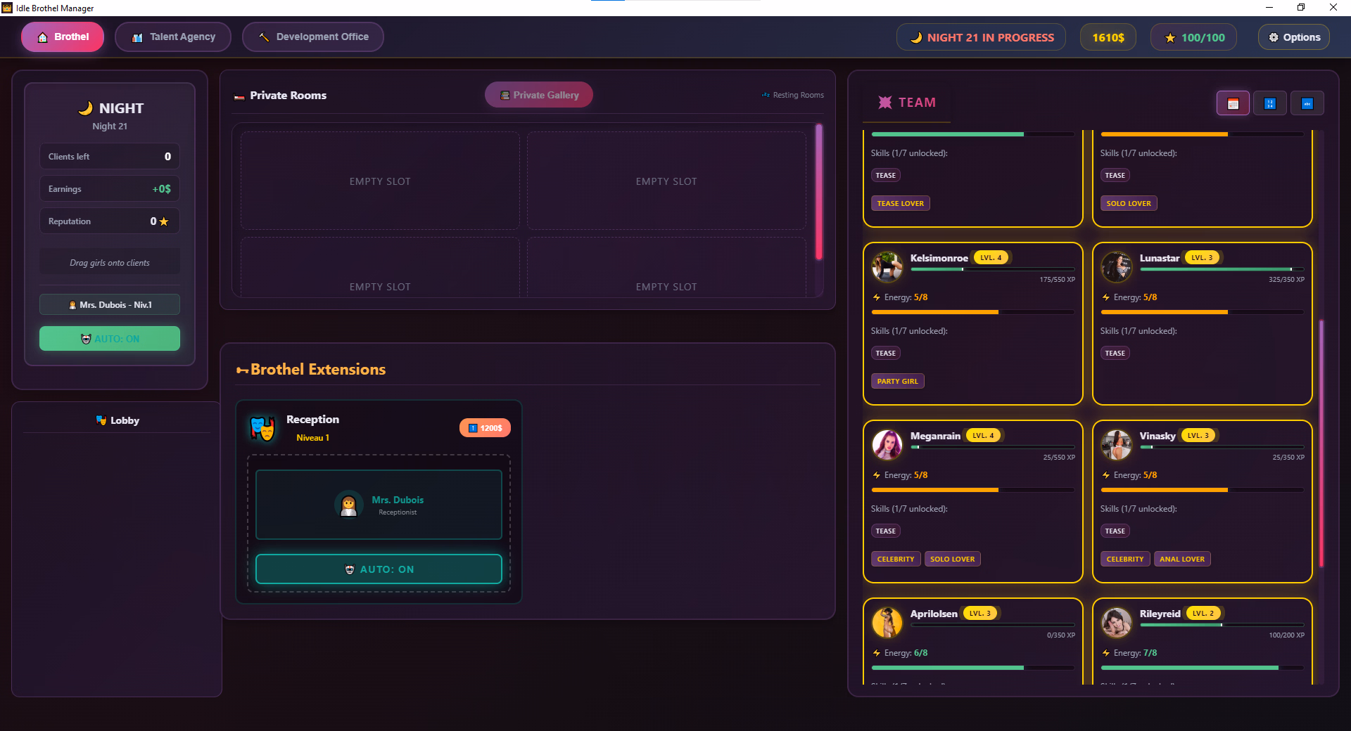1351x731 pixels.
Task: Click the crown app icon in title bar
Action: (7, 8)
